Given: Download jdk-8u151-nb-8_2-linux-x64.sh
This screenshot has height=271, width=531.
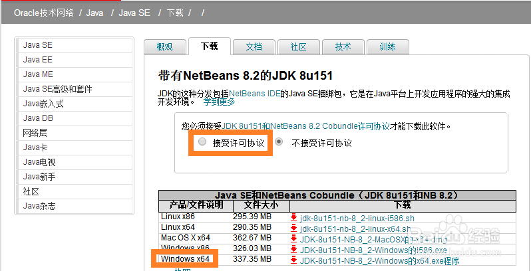Looking at the screenshot, I should click(x=355, y=228).
